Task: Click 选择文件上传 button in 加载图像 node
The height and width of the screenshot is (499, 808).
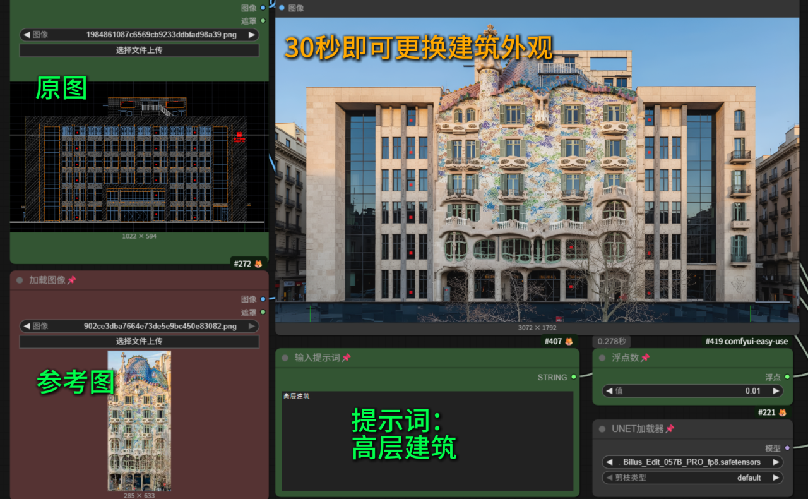Action: click(x=140, y=341)
